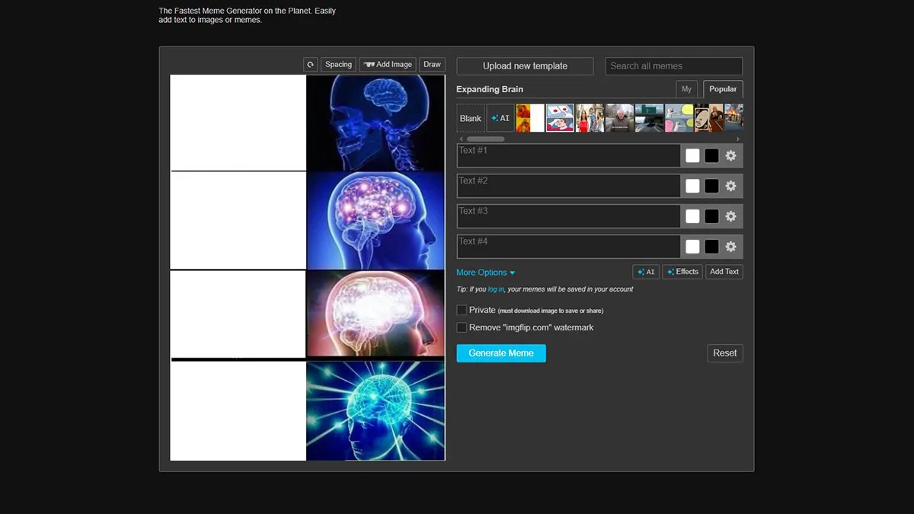Click the rotate image icon above the canvas

(310, 65)
